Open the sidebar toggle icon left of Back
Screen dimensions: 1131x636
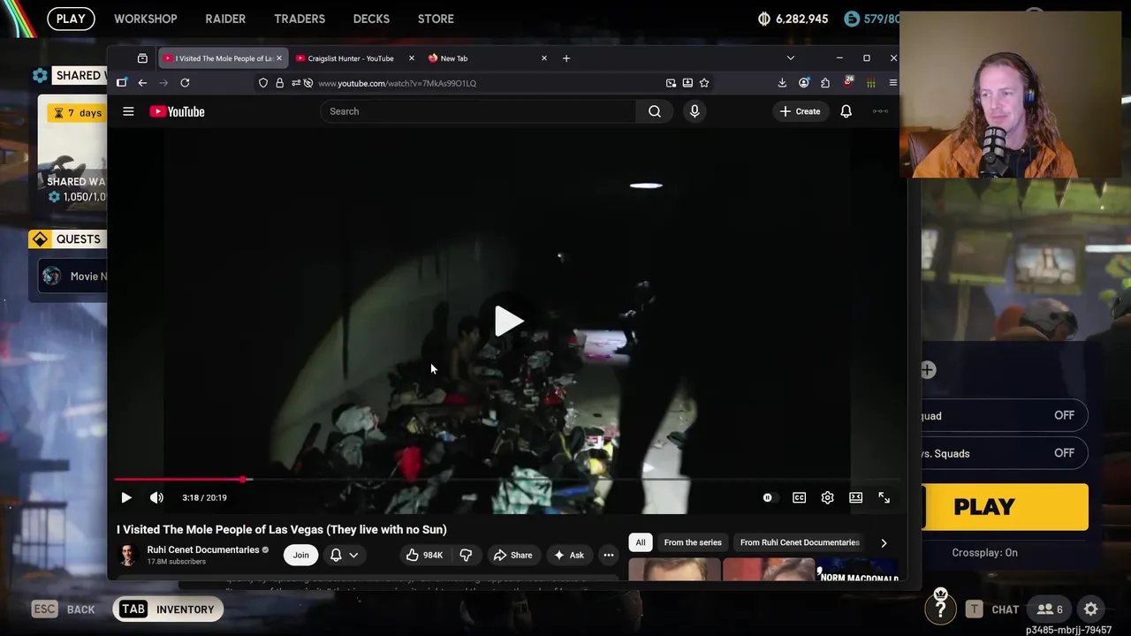coord(122,83)
